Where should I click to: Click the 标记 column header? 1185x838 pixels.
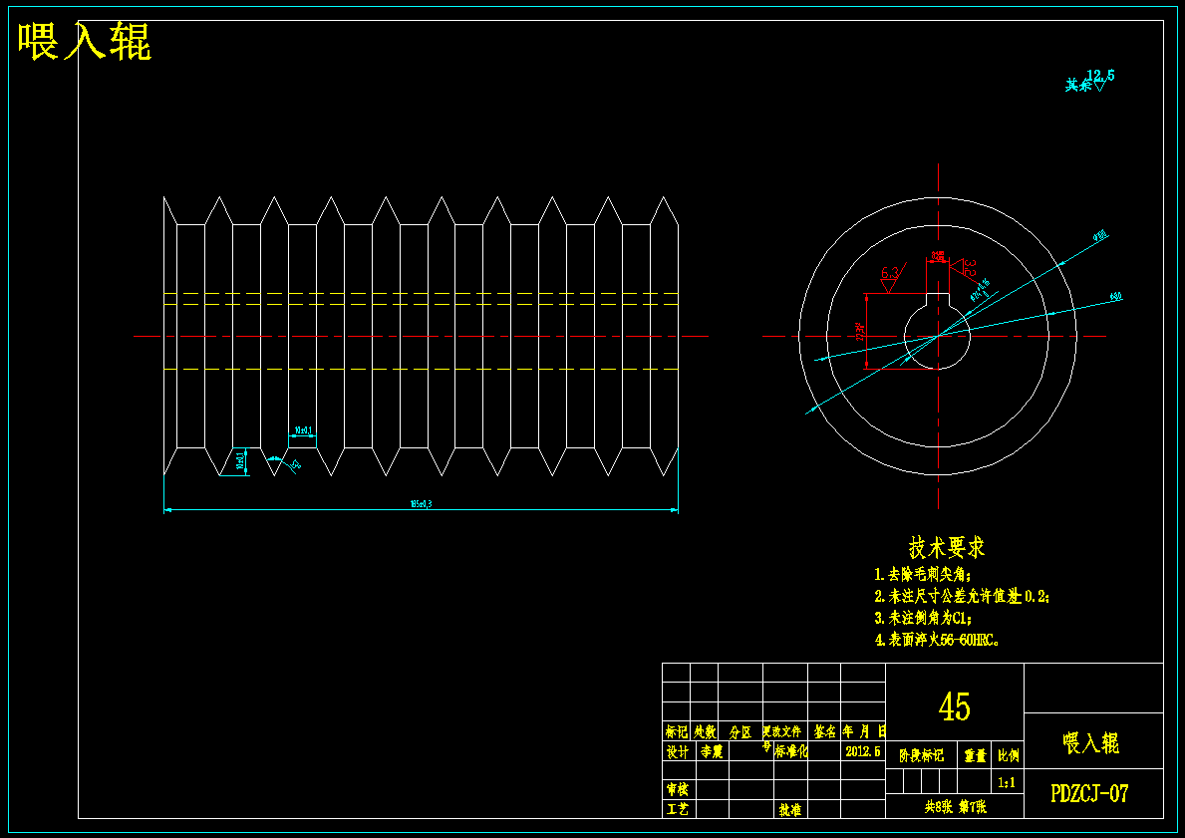(x=677, y=731)
